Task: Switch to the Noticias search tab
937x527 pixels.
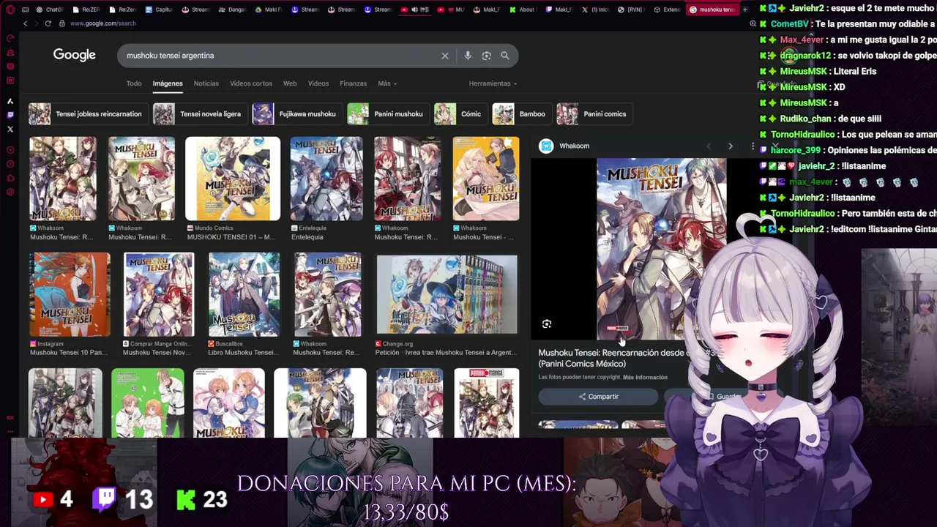Action: coord(206,83)
